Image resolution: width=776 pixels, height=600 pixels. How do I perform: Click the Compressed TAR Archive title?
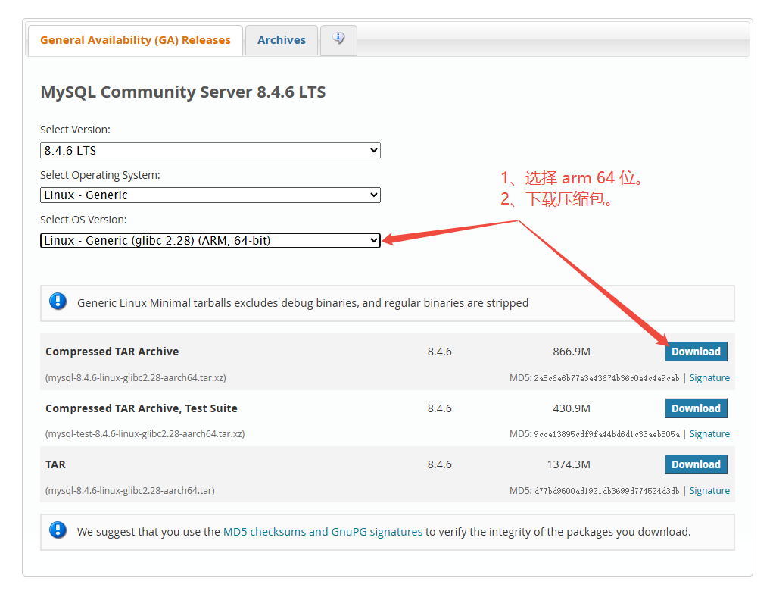(112, 352)
